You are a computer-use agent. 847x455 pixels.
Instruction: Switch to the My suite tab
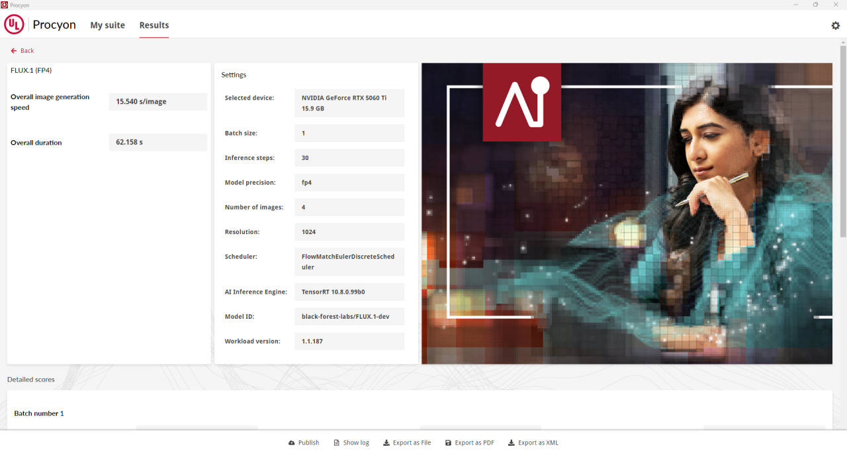[108, 25]
